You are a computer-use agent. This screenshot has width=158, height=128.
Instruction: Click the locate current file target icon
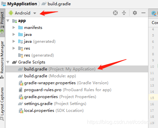(115, 13)
